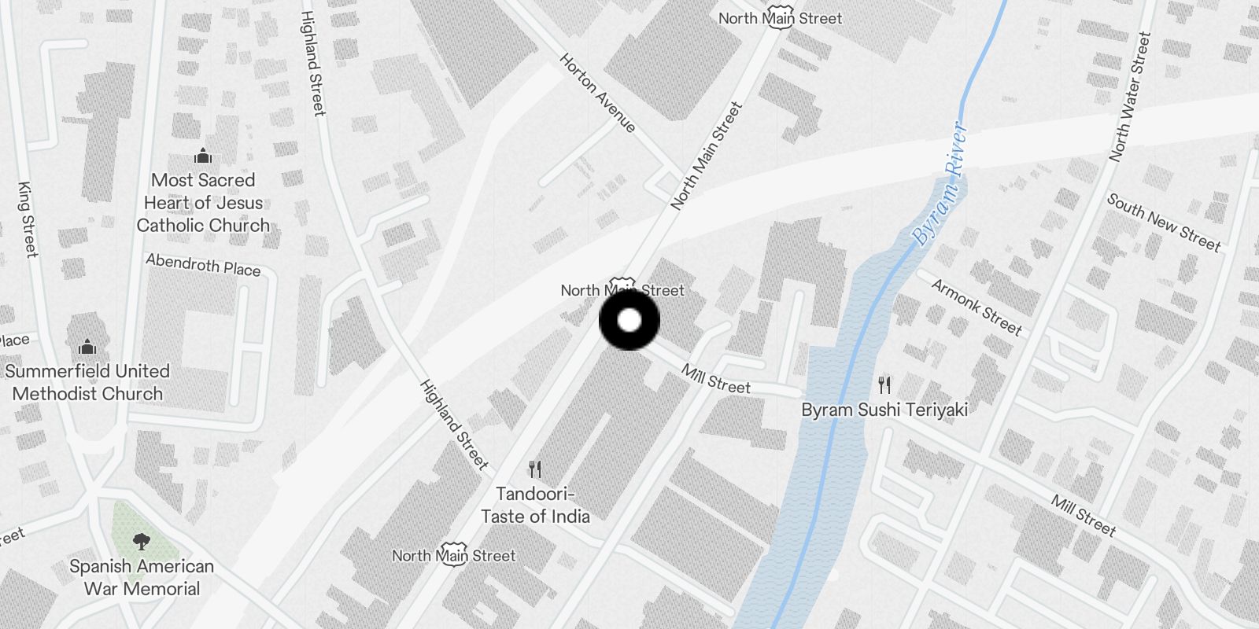Click the bottom North Main Street route shield
This screenshot has height=629, width=1259.
pos(453,555)
